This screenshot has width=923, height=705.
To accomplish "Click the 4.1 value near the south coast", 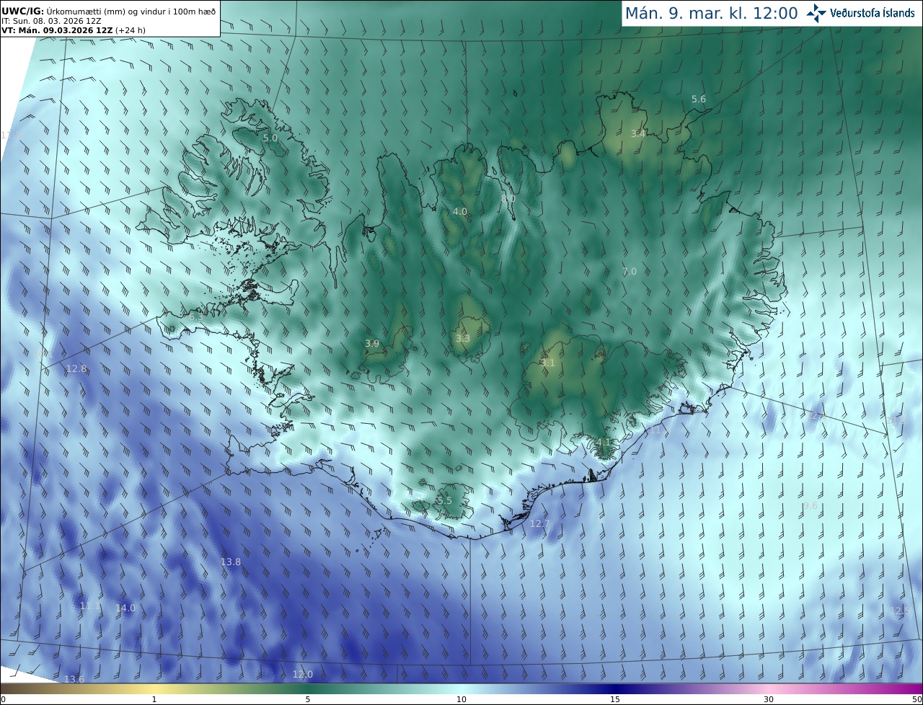I will pos(604,442).
